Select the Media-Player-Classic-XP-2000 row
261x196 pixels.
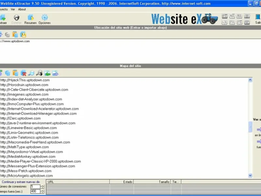click(x=40, y=161)
